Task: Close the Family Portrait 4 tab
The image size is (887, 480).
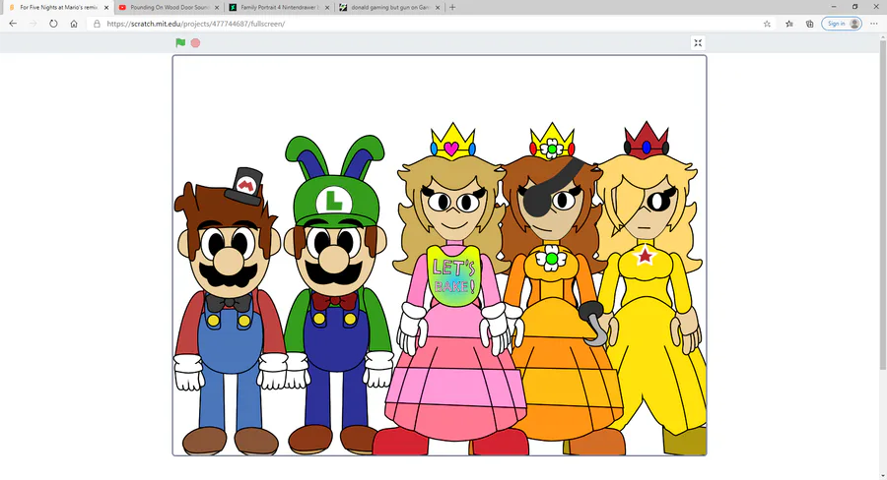Action: coord(327,7)
